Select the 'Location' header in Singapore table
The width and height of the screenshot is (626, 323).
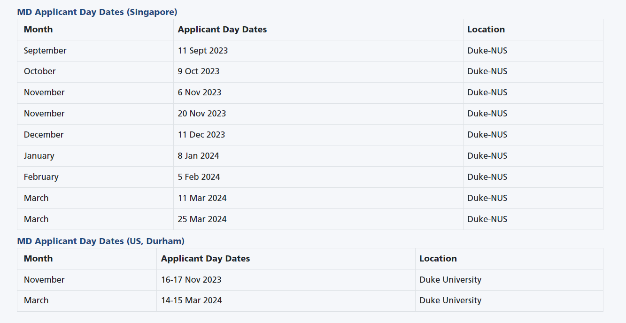pyautogui.click(x=486, y=30)
